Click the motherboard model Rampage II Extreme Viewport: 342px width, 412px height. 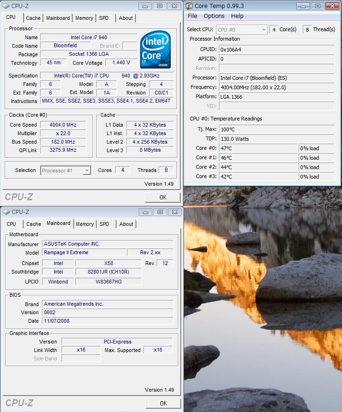click(x=84, y=252)
